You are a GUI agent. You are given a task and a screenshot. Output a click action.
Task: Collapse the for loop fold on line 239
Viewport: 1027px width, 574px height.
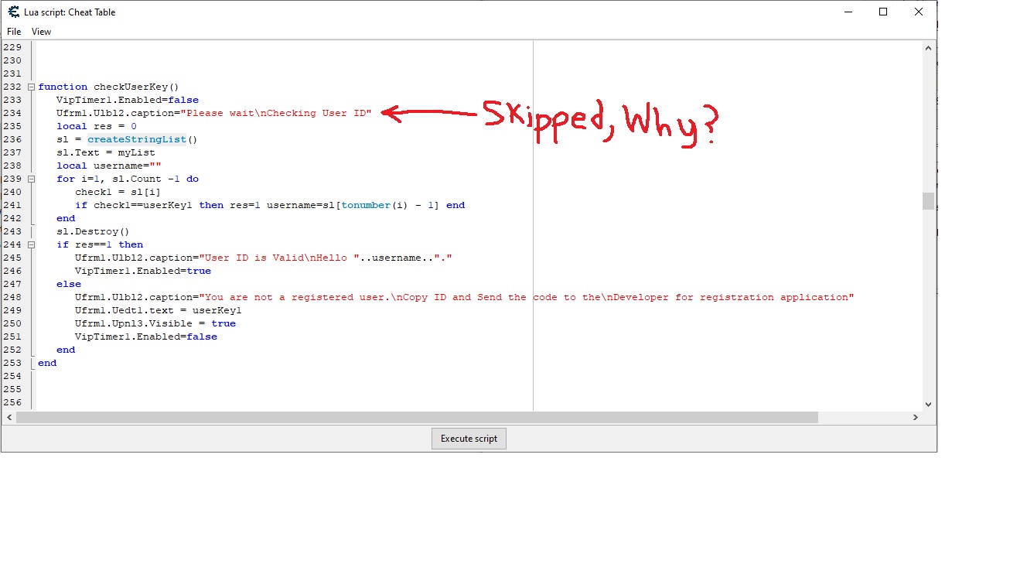coord(31,179)
